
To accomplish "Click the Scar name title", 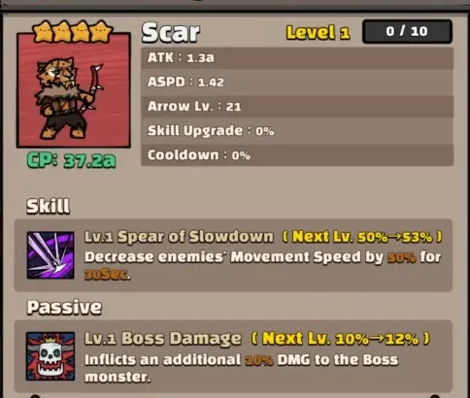I will (171, 32).
